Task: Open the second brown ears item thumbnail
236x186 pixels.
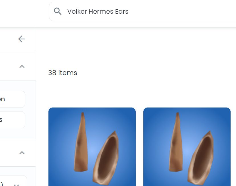Action: [187, 147]
